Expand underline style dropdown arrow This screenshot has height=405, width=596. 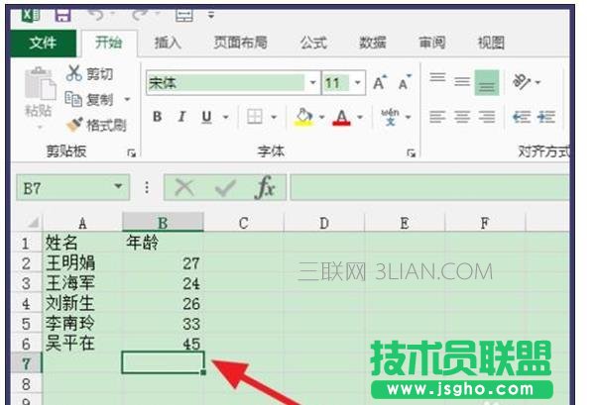pos(225,117)
